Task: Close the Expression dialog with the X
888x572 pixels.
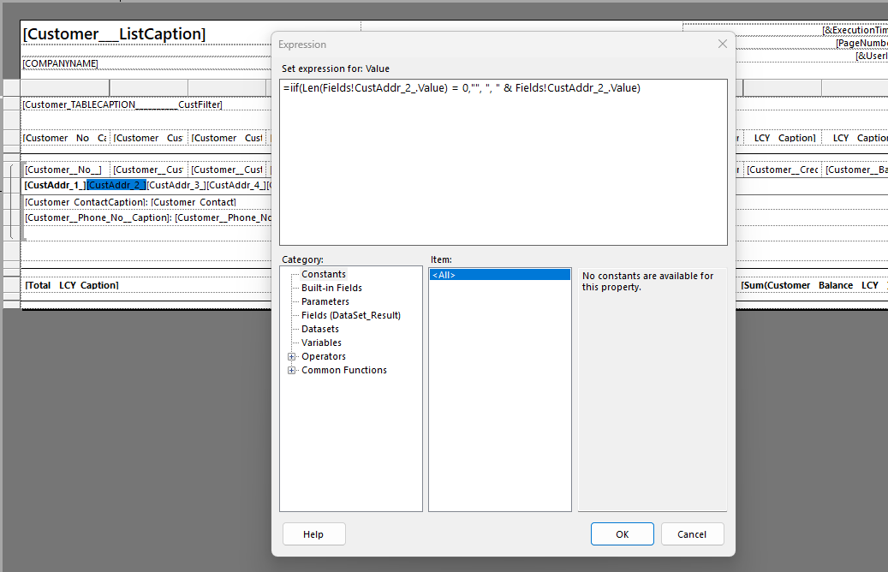Action: [722, 44]
